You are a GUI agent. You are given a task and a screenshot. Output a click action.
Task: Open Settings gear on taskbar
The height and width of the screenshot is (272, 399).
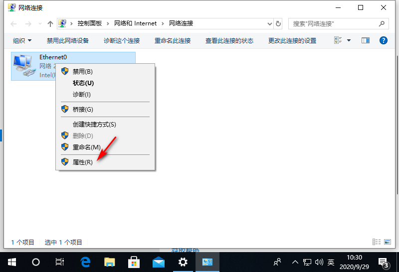coord(183,262)
